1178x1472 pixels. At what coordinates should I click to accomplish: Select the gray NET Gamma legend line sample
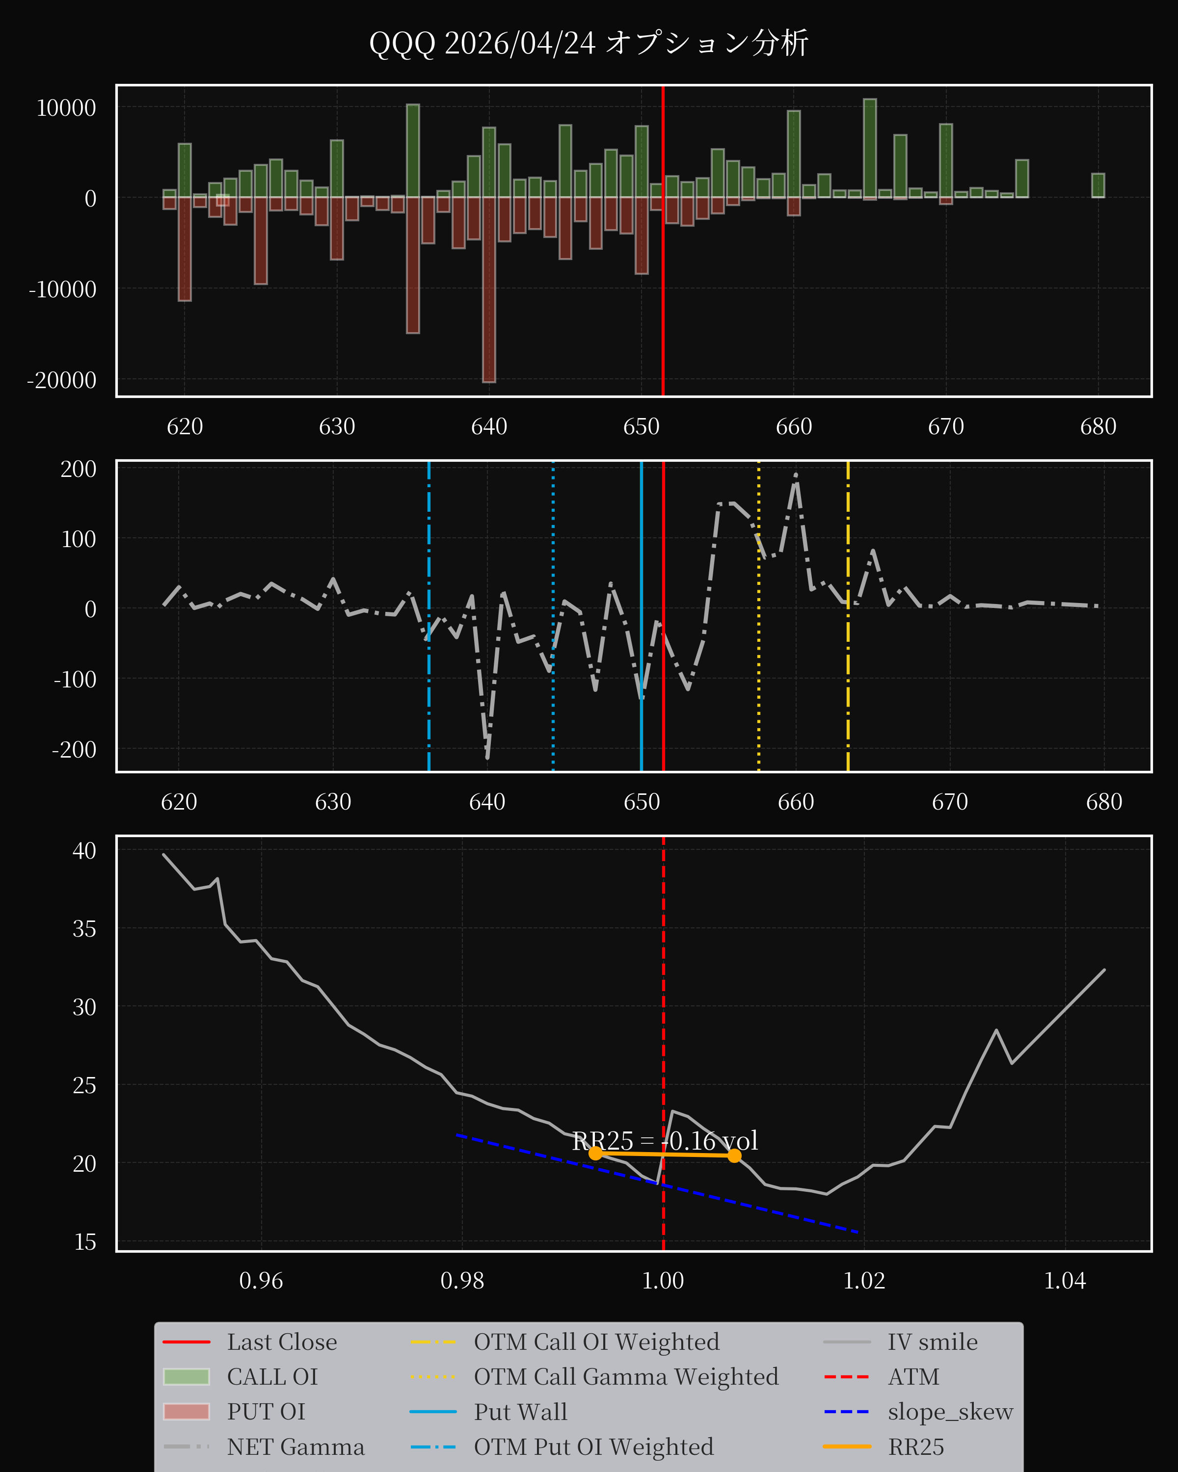(187, 1447)
